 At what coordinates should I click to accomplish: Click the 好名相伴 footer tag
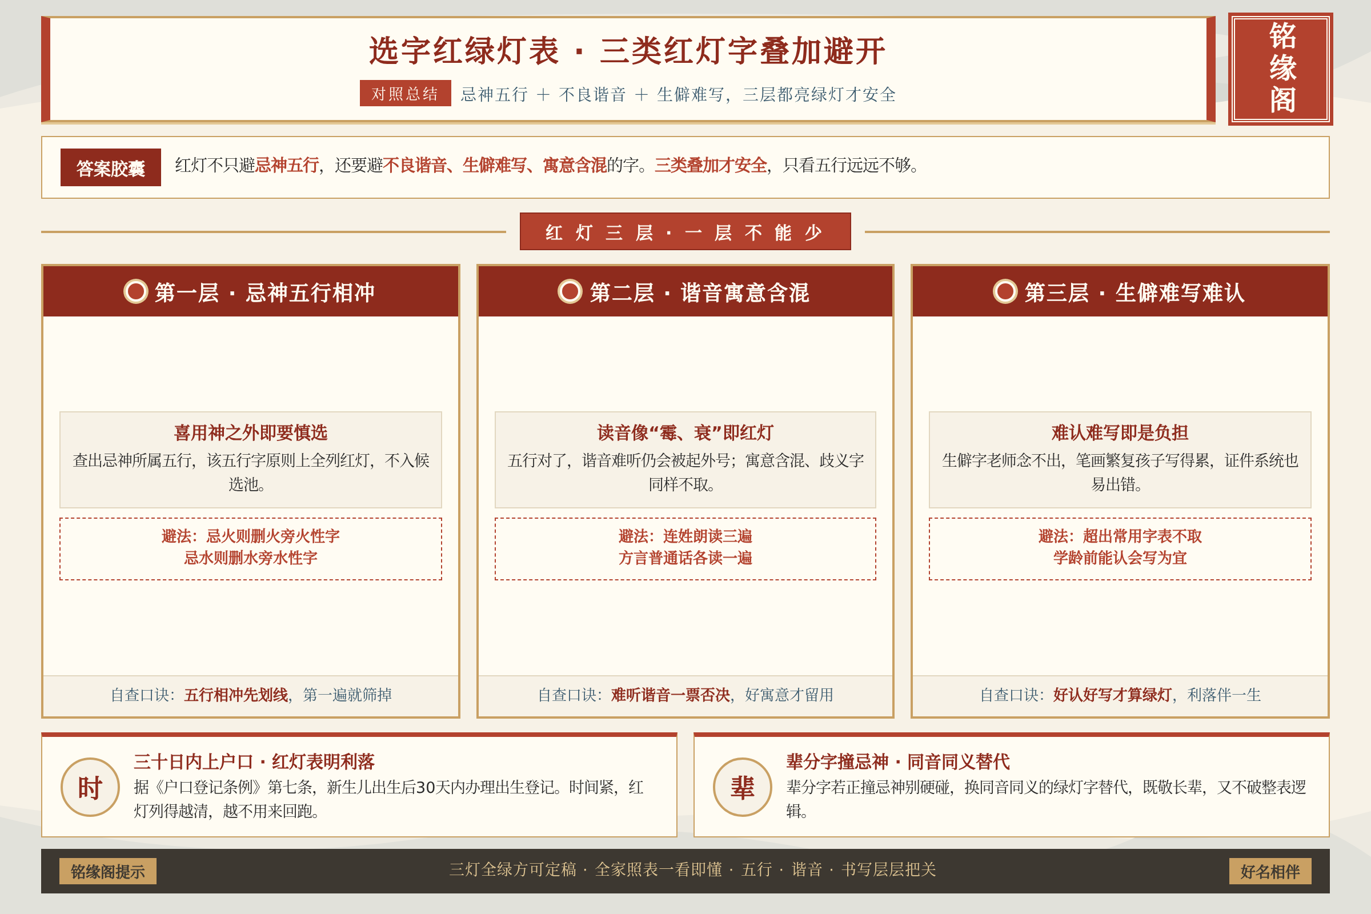tap(1270, 871)
